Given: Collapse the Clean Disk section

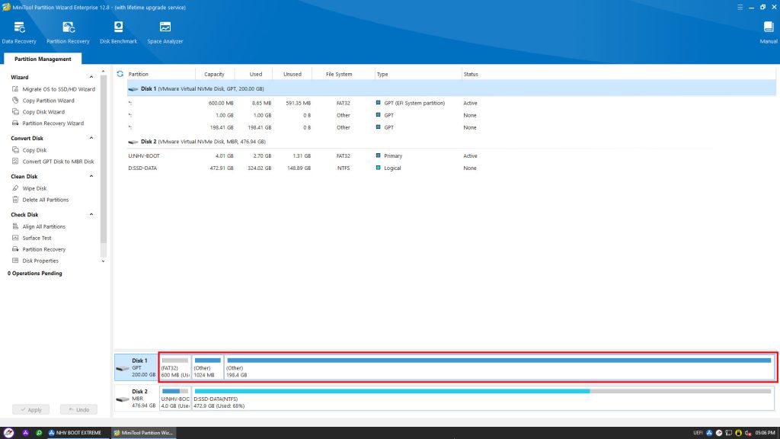Looking at the screenshot, I should (x=91, y=177).
